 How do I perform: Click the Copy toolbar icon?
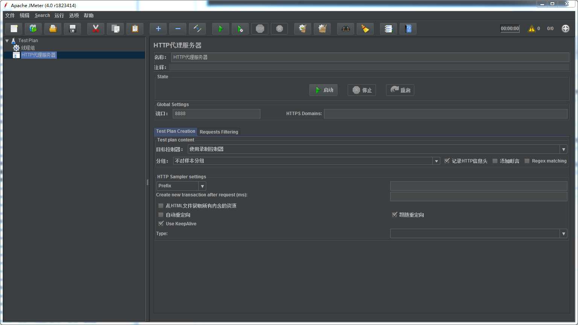coord(116,29)
